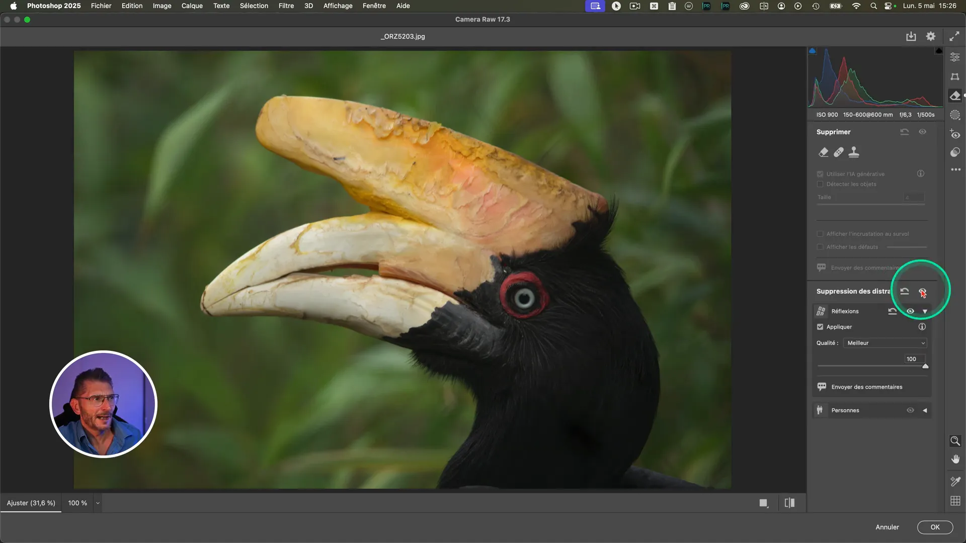Toggle full screen mode arrows icon
The image size is (966, 543).
(x=954, y=36)
